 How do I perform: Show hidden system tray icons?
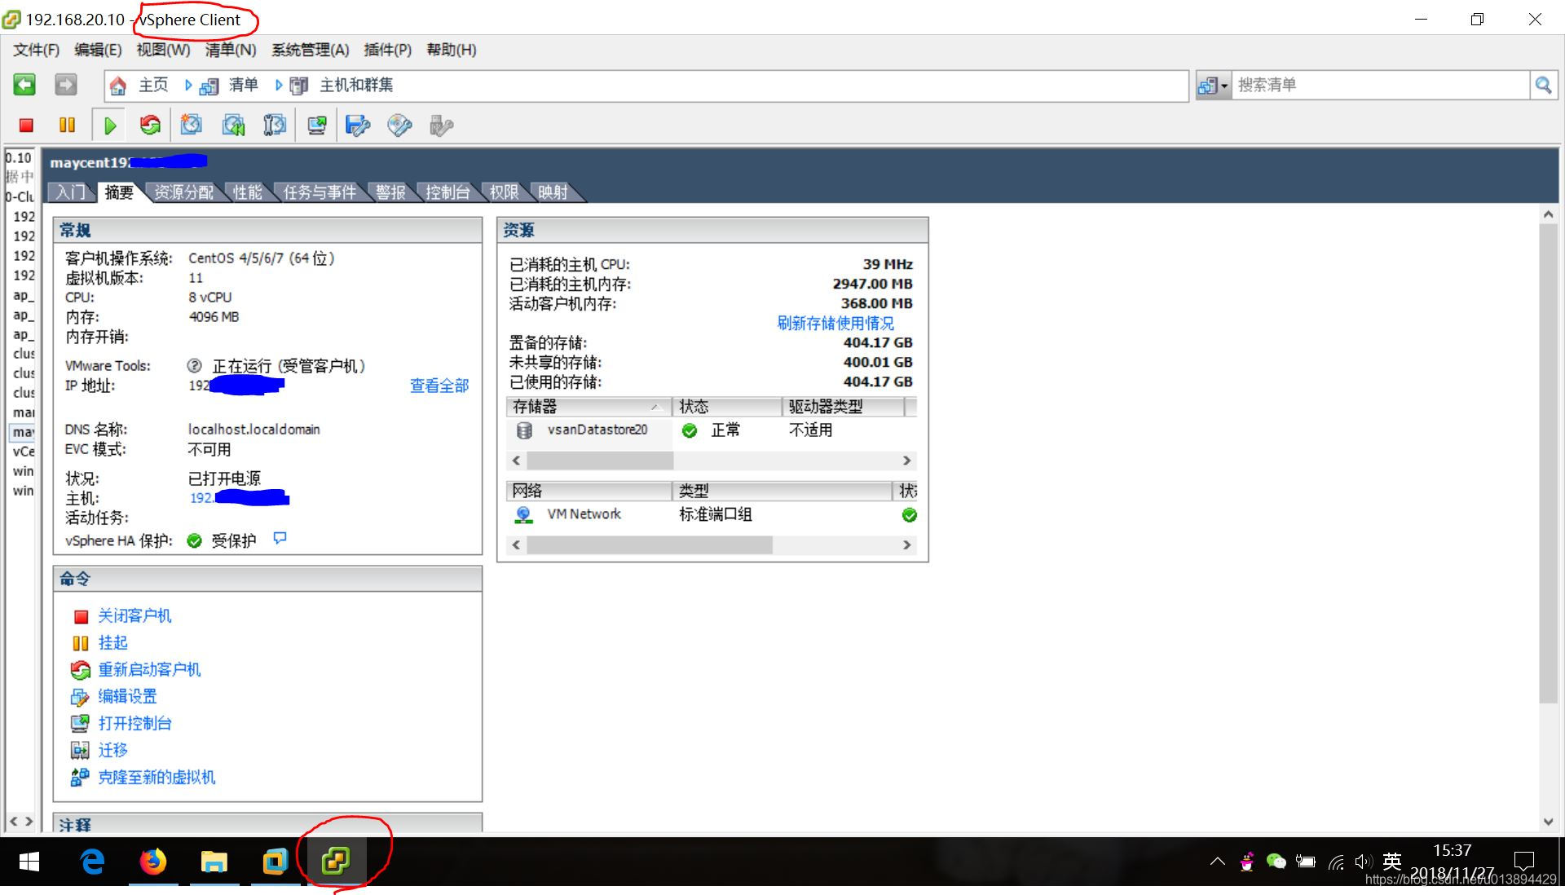point(1217,861)
